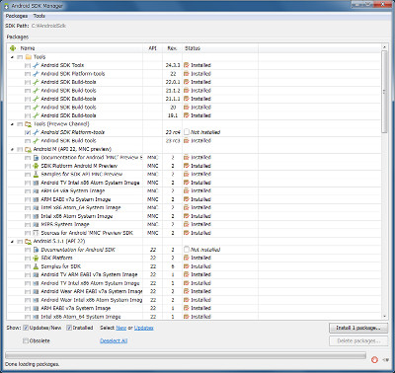Click the progress bar at the bottom
The image size is (395, 373).
point(186,355)
